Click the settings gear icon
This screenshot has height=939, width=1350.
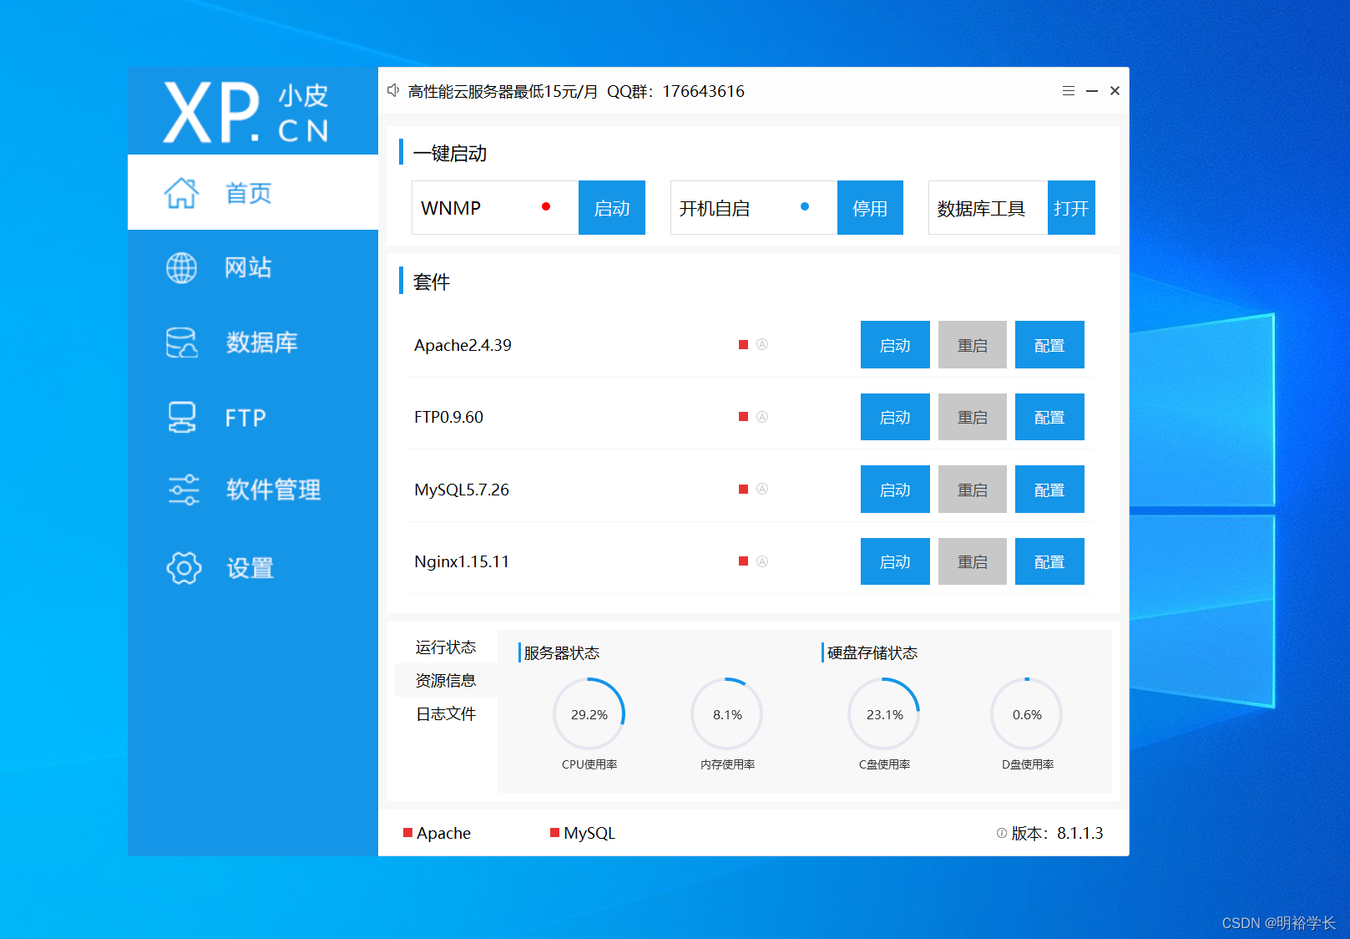(x=184, y=568)
